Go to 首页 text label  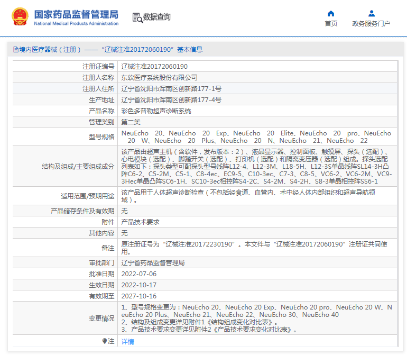click(331, 24)
